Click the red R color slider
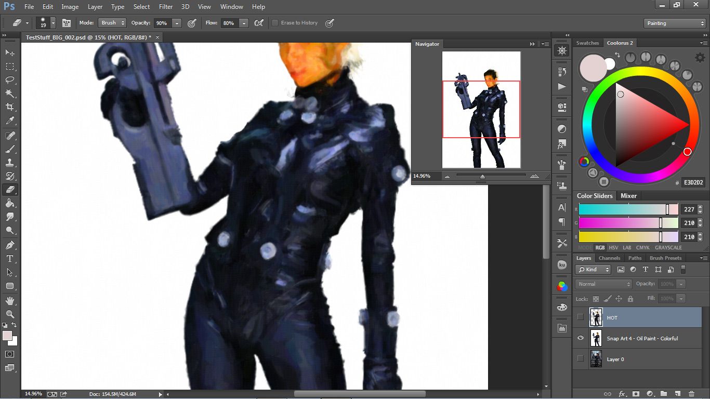Image resolution: width=710 pixels, height=399 pixels. click(x=628, y=209)
